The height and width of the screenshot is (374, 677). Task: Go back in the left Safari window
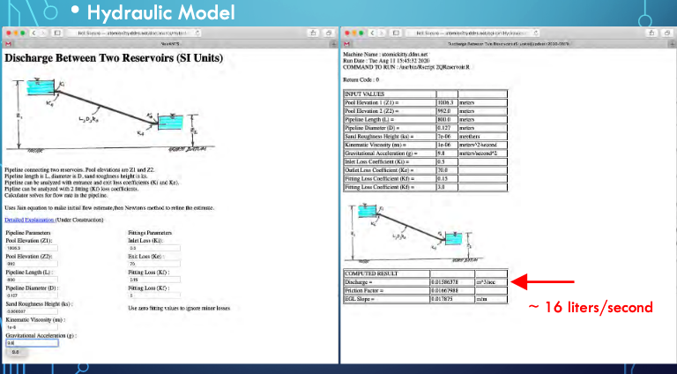point(33,33)
